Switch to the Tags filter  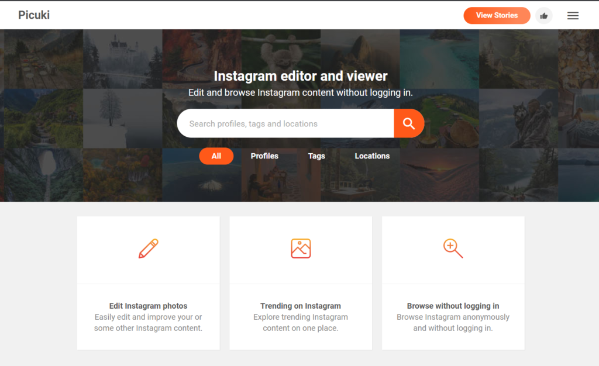tap(316, 156)
